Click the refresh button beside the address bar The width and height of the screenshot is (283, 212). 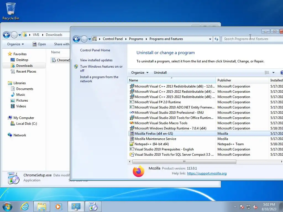pos(216,39)
